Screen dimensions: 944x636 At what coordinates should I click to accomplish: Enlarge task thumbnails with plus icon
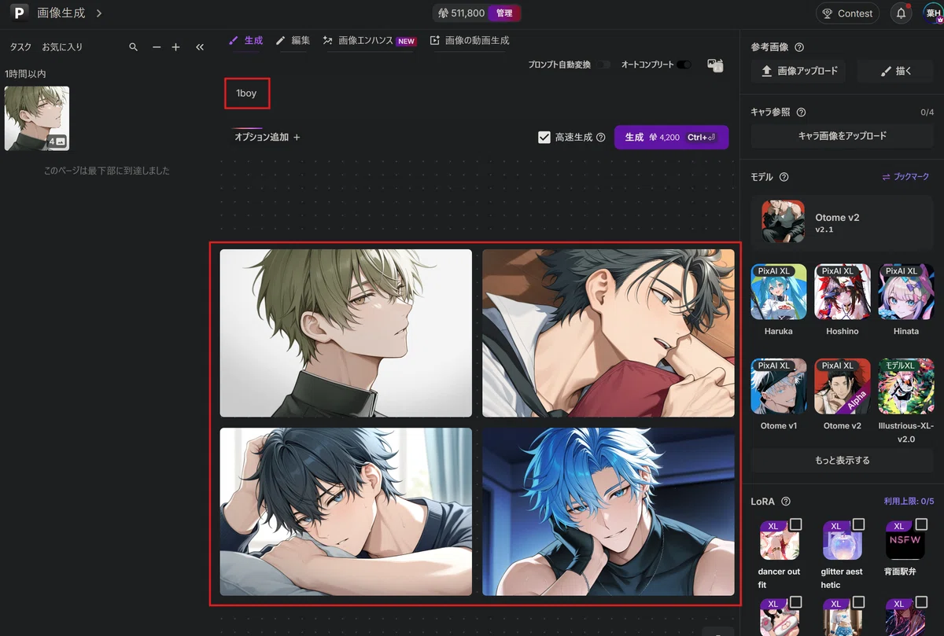click(175, 47)
